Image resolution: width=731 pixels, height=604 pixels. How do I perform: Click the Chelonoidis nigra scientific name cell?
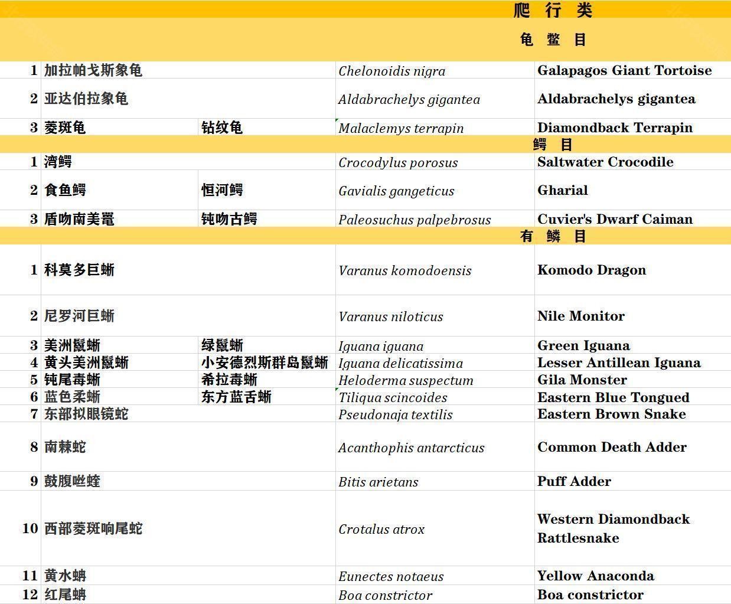click(x=392, y=71)
